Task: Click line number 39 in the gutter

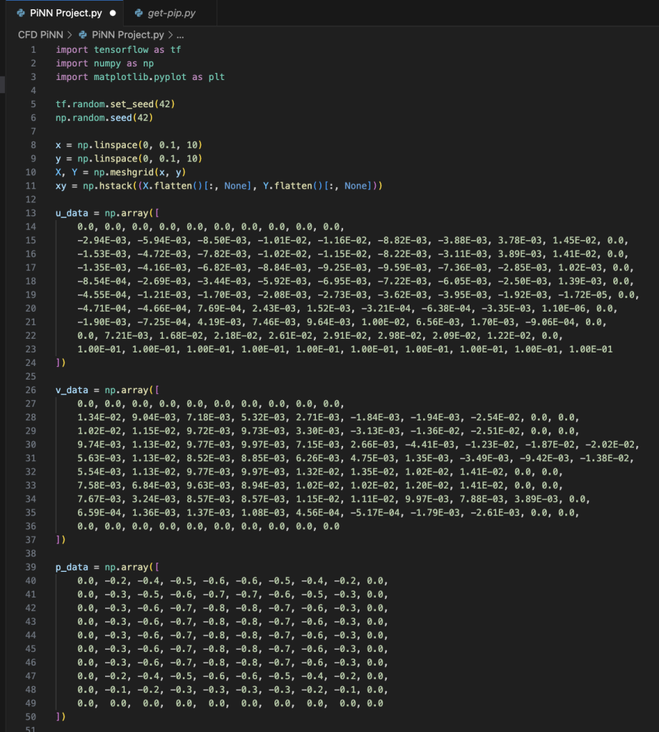Action: click(x=30, y=567)
